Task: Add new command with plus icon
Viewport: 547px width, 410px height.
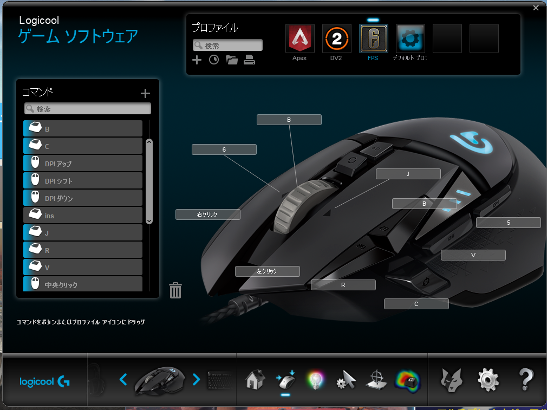Action: (145, 93)
